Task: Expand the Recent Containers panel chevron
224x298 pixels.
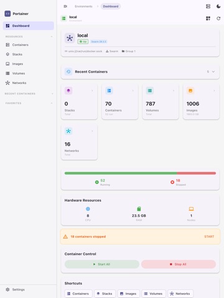Action: pyautogui.click(x=213, y=71)
